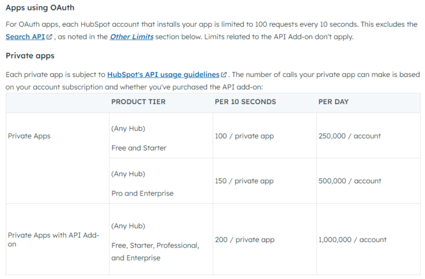Open HubSpot's API usage guidelines link
Screen dimensions: 425x279
(163, 75)
